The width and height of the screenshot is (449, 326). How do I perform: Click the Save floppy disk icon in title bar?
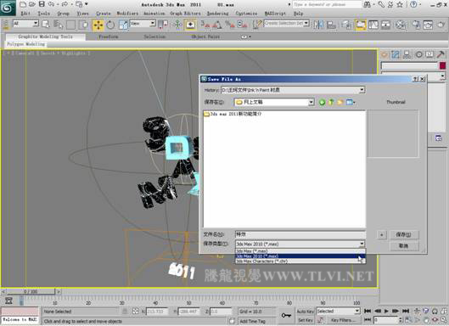tap(42, 4)
